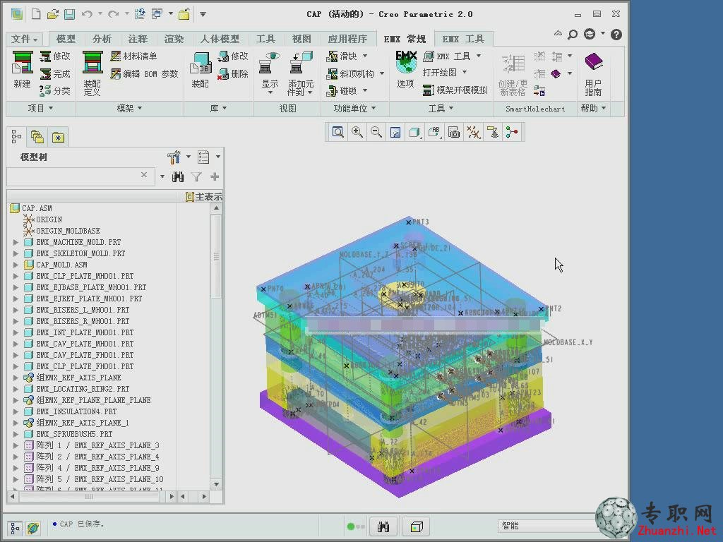Click the Classify (分类) button
Screen dimensions: 723x542
55,91
